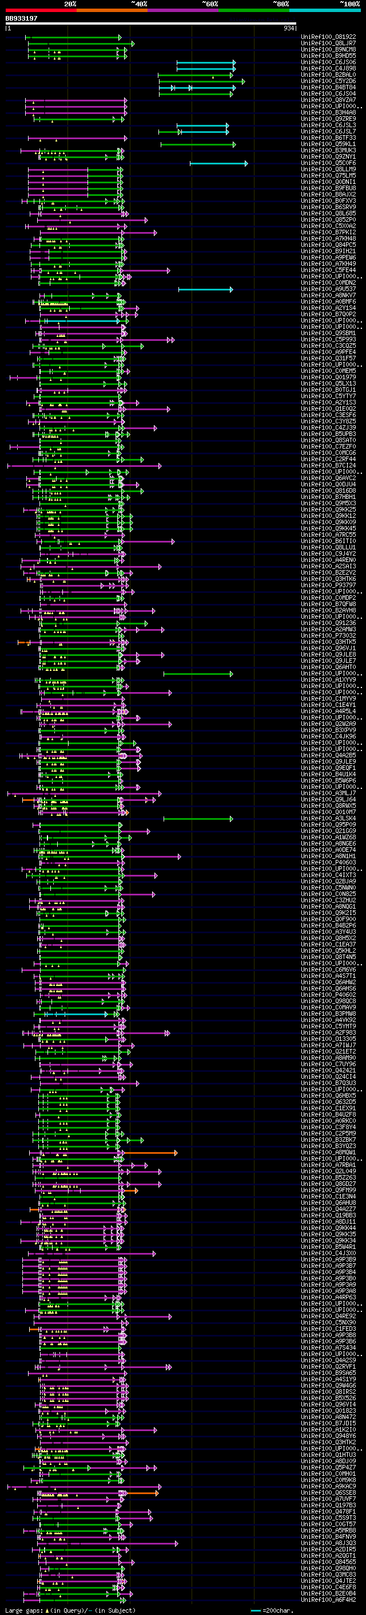366x1615 pixels.
Task: Select label UniRef100_Q59KL1
Action: [x=328, y=144]
